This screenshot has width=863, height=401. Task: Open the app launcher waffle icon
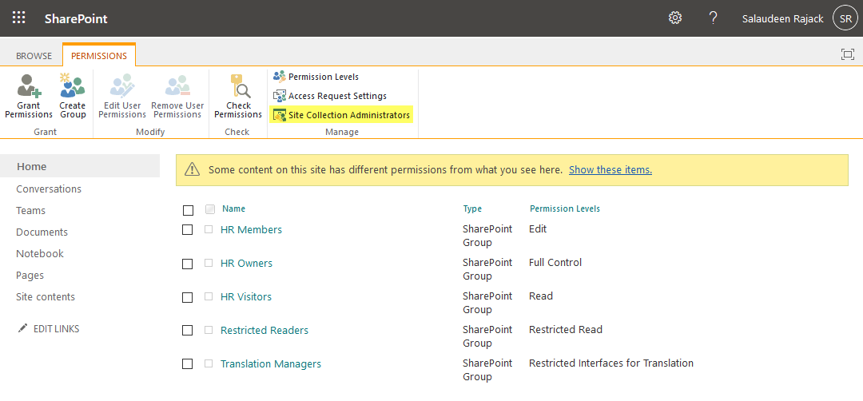click(18, 18)
